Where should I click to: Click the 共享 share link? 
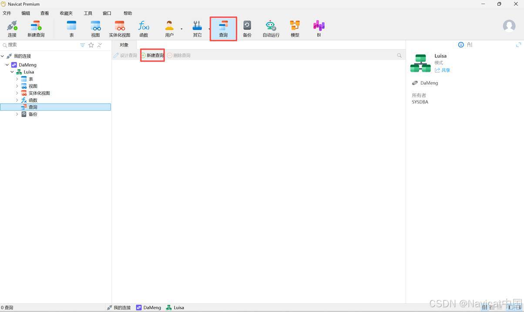point(443,70)
